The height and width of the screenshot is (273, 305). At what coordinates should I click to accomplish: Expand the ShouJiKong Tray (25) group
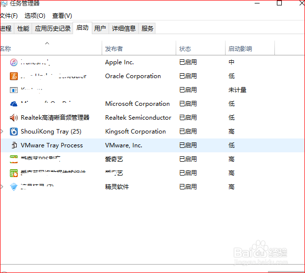pyautogui.click(x=2, y=132)
